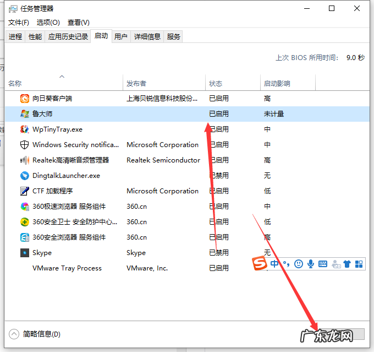Switch to the 应用历史记录 tab

[x=68, y=36]
